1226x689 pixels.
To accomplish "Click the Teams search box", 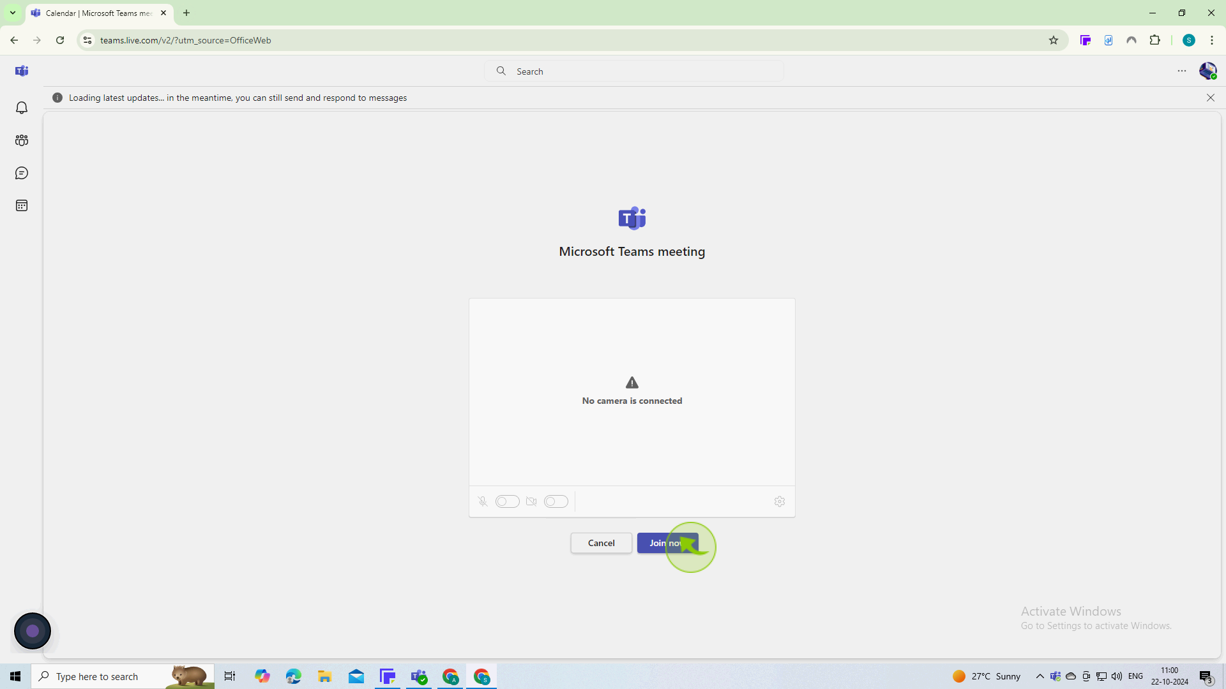I will (634, 71).
